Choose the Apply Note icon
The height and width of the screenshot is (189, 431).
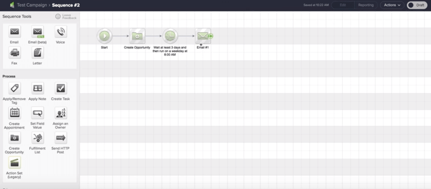pos(37,88)
